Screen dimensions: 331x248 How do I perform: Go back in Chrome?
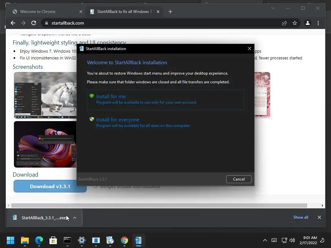(13, 23)
